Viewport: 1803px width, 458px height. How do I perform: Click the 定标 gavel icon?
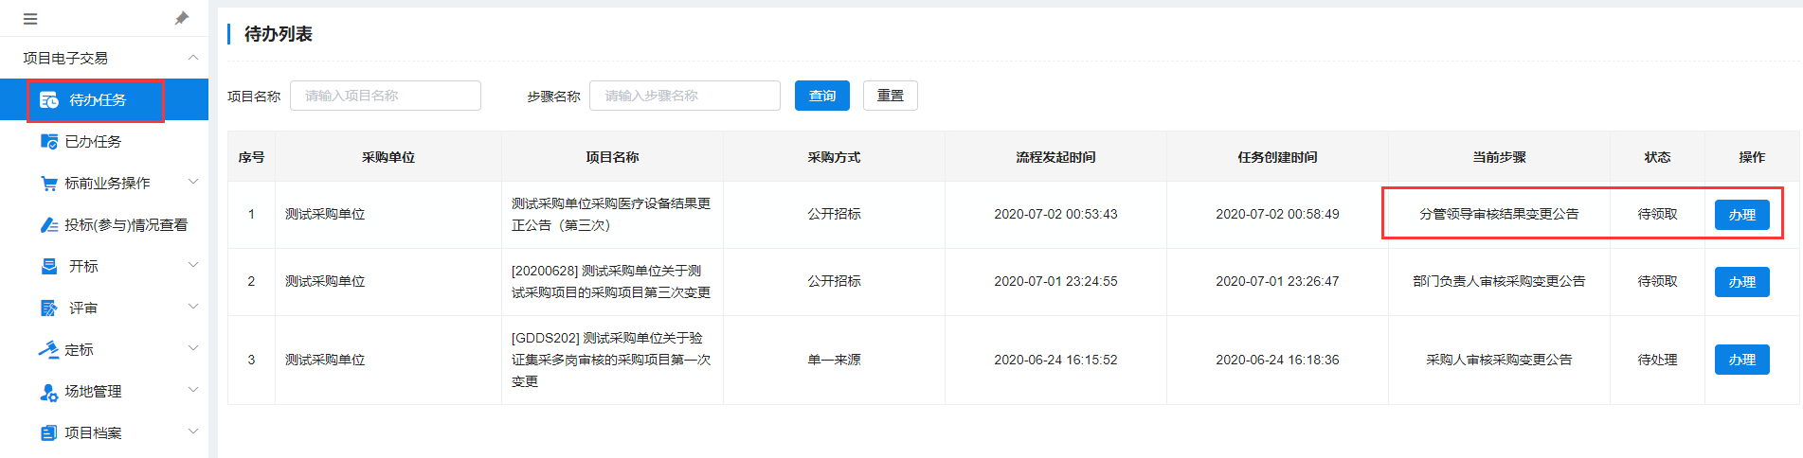(49, 350)
